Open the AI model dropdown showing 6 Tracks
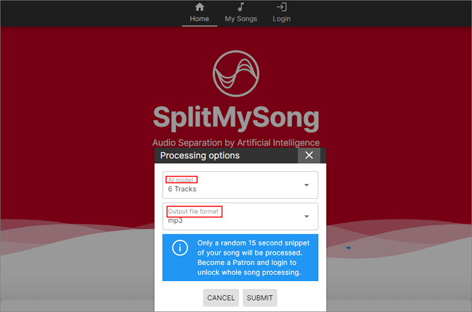 tap(240, 185)
